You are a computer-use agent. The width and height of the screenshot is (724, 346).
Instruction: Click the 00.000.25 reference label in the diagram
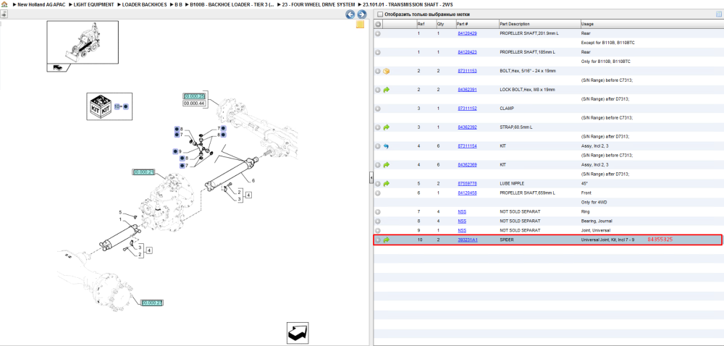[194, 96]
